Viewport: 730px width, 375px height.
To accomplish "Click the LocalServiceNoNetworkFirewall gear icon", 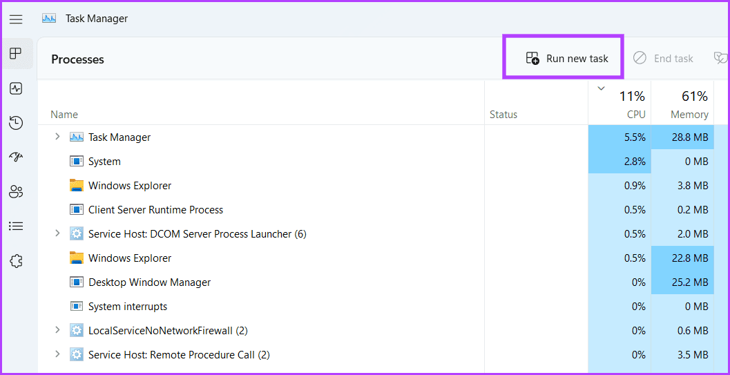I will (x=76, y=330).
